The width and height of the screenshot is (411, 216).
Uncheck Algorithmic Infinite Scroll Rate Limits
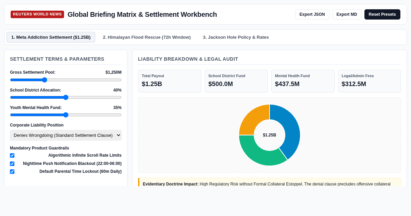(12, 155)
